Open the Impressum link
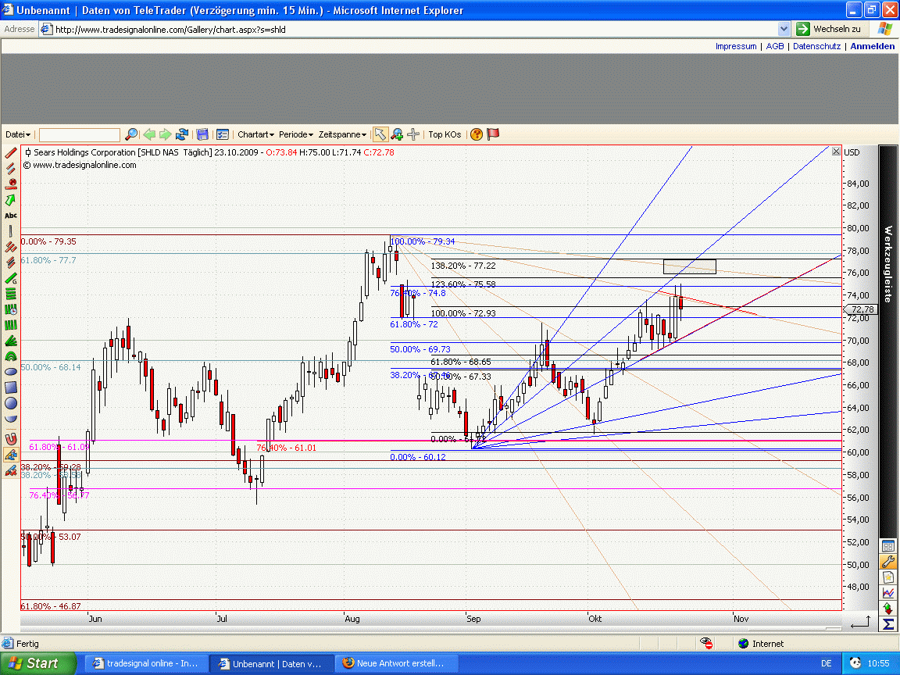The width and height of the screenshot is (900, 675). [x=736, y=46]
